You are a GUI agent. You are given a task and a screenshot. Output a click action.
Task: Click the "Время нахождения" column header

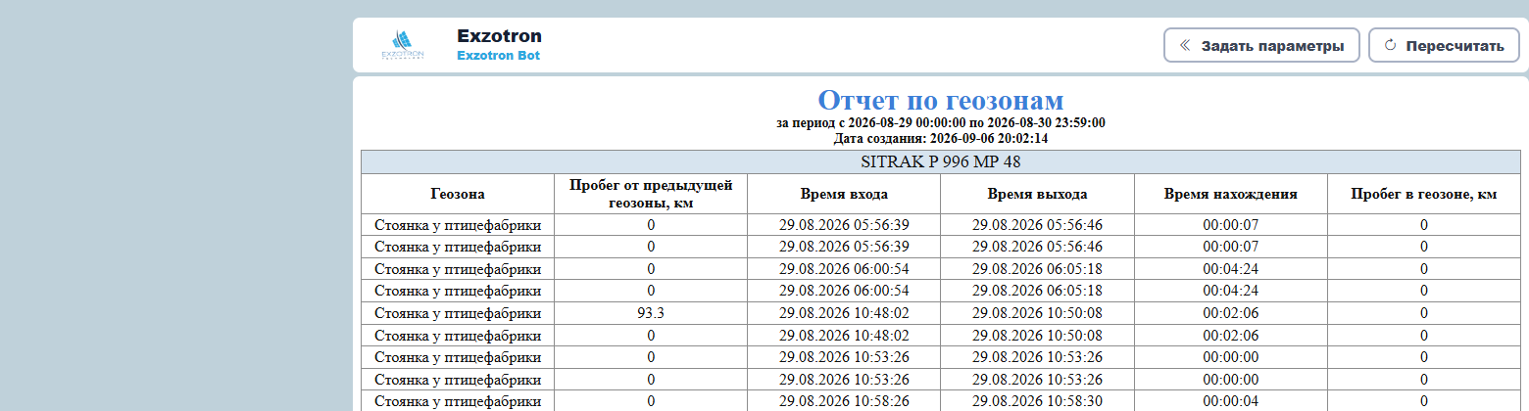pyautogui.click(x=1231, y=194)
